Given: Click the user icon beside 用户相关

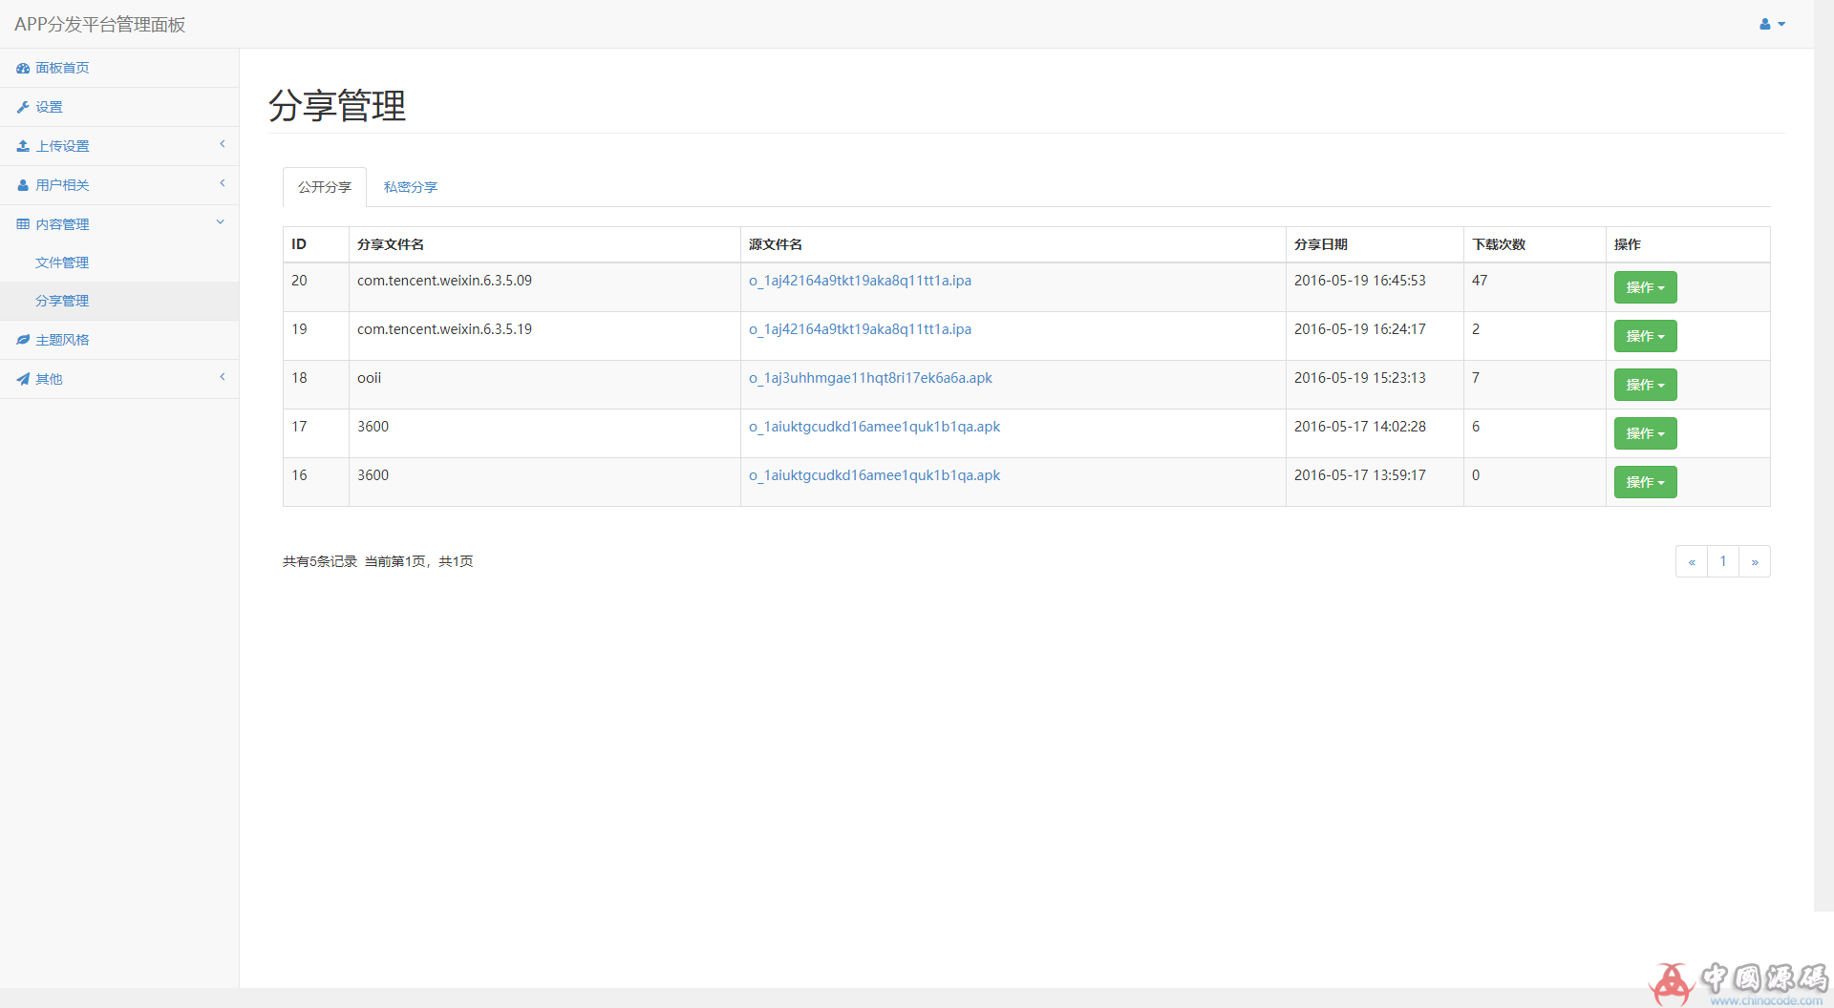Looking at the screenshot, I should click(23, 185).
